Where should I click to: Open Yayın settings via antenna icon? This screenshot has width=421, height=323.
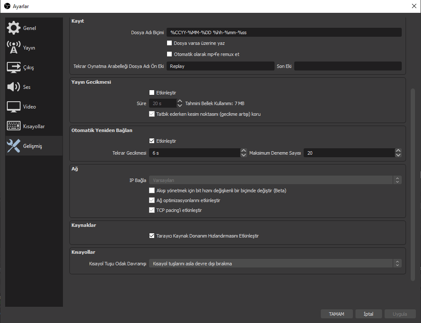[x=14, y=48]
